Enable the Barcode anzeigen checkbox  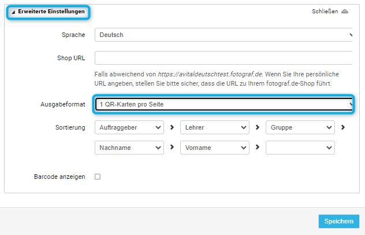(x=98, y=177)
